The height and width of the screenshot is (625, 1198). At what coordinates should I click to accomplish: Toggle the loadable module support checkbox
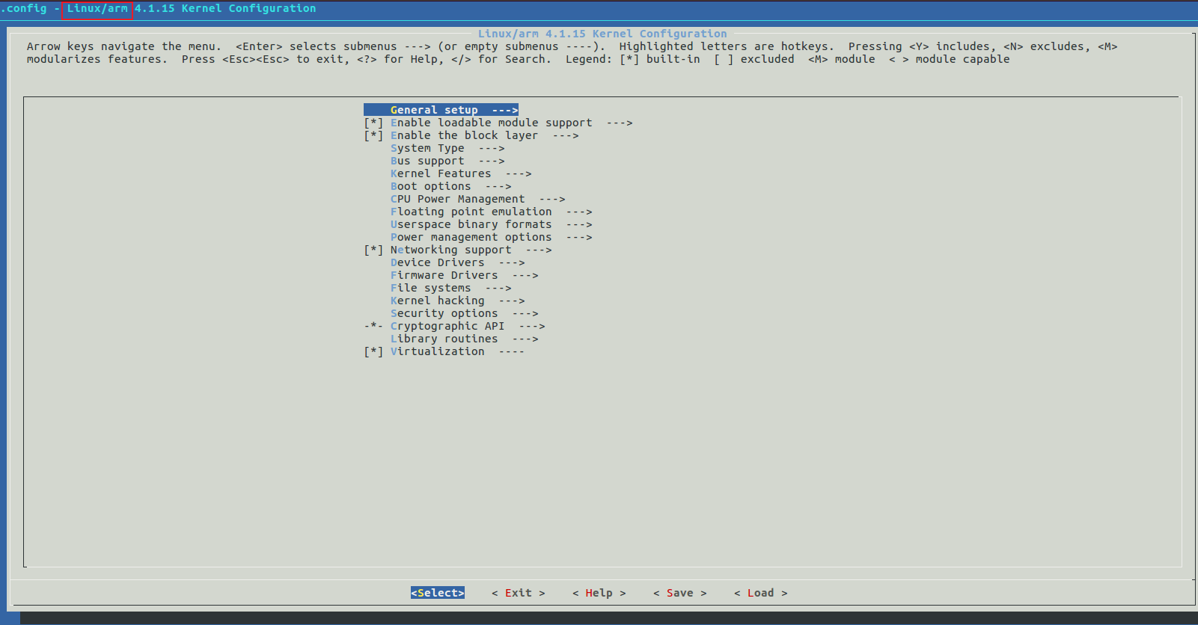coord(373,123)
